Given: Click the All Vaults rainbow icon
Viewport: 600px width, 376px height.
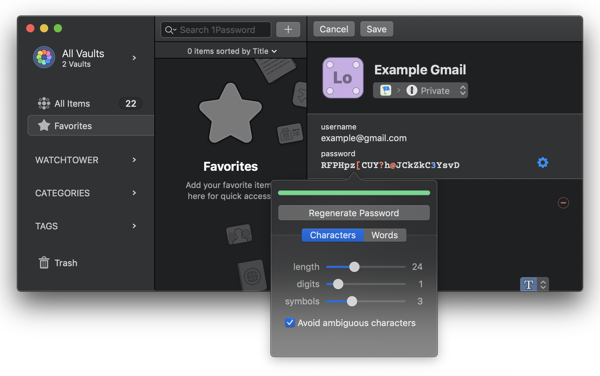Looking at the screenshot, I should pos(44,57).
